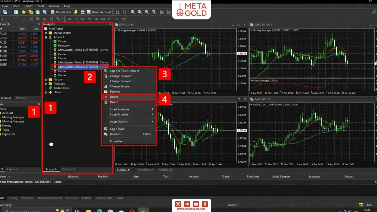Close the Navigator panel
377x212 pixels.
tap(110, 24)
